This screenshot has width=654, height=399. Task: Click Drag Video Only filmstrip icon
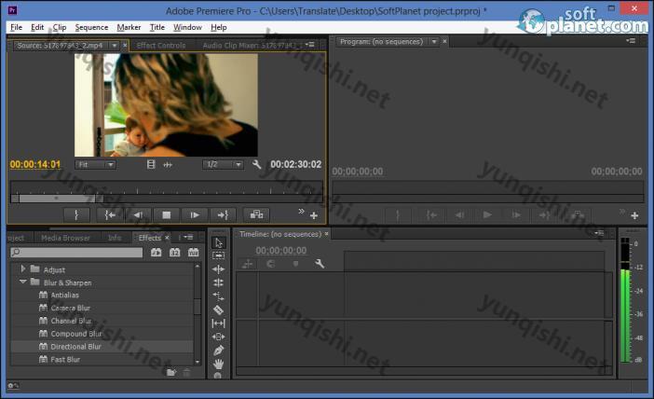pos(151,164)
